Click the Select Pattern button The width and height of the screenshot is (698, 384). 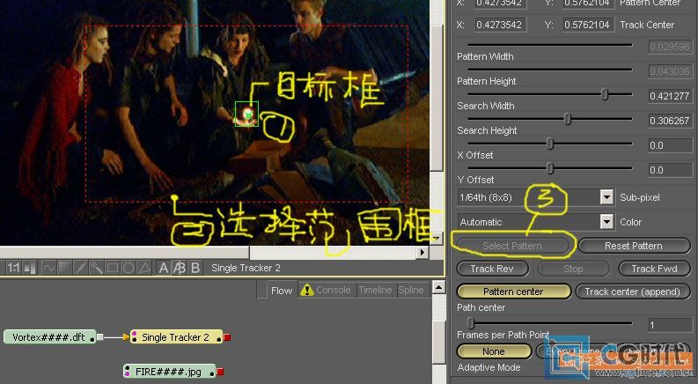pos(512,246)
